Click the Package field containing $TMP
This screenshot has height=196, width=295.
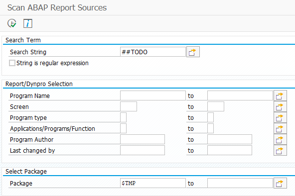[x=153, y=183]
